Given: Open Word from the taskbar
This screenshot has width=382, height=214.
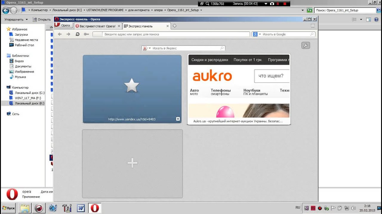Looking at the screenshot, I should (81, 208).
